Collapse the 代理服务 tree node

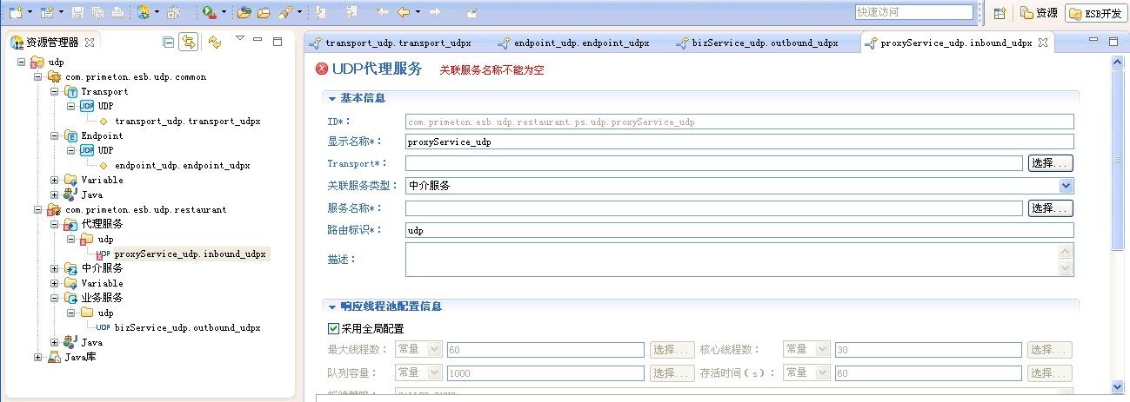(54, 224)
